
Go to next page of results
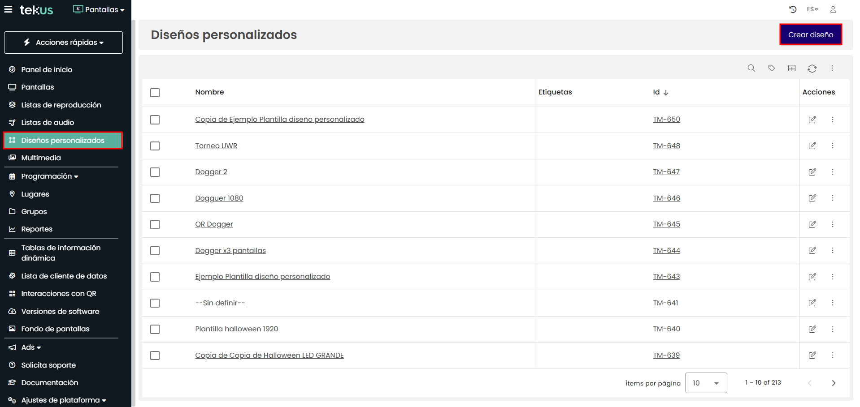pyautogui.click(x=834, y=383)
